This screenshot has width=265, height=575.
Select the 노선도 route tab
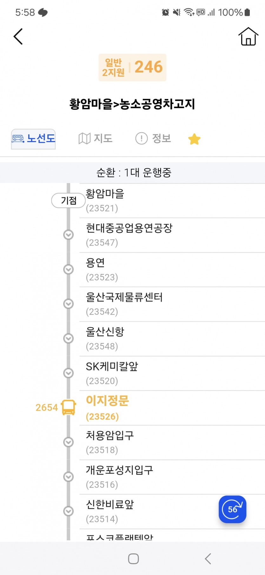33,139
